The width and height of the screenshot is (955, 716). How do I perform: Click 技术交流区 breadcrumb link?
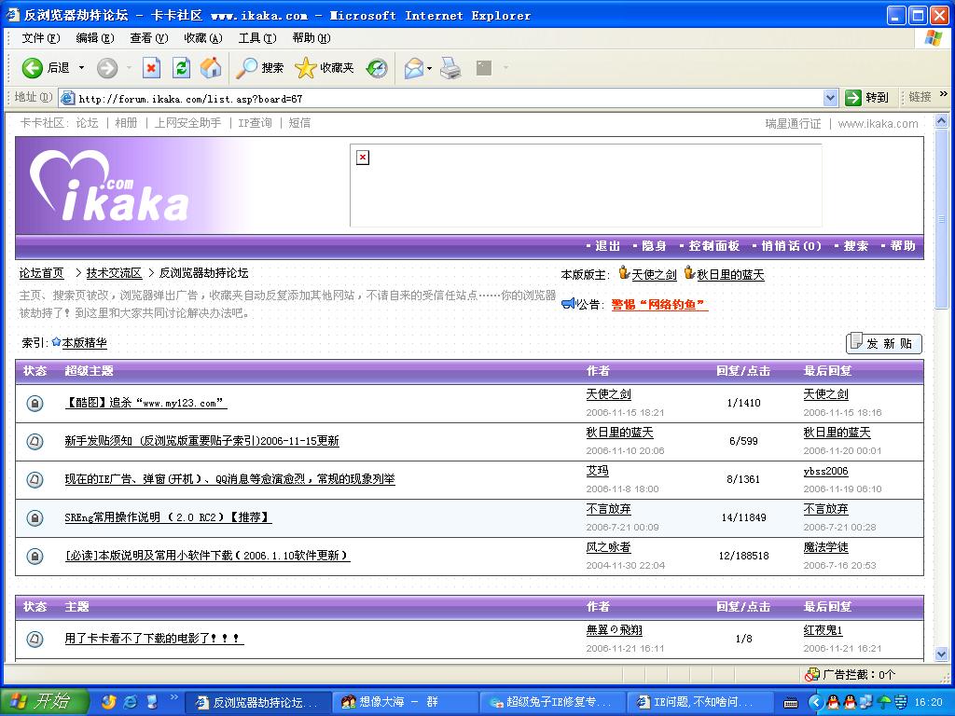pyautogui.click(x=114, y=273)
